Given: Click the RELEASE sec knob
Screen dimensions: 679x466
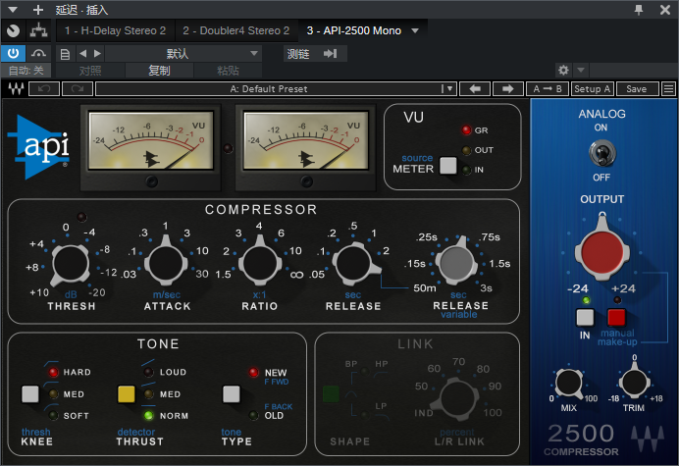Looking at the screenshot, I should pyautogui.click(x=354, y=263).
